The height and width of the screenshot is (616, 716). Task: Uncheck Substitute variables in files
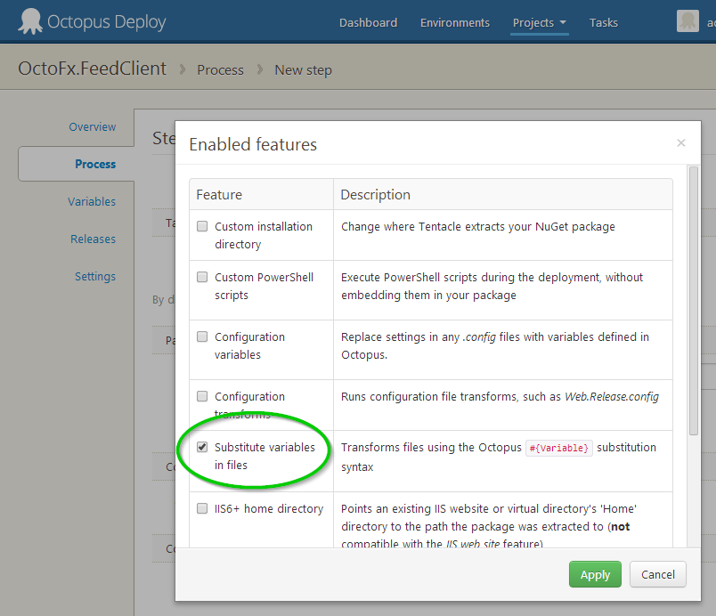click(x=202, y=447)
